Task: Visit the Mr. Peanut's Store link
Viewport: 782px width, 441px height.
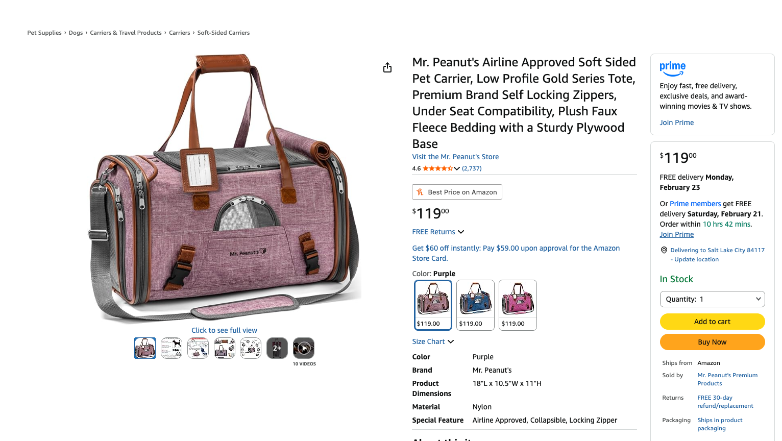Action: click(x=455, y=157)
